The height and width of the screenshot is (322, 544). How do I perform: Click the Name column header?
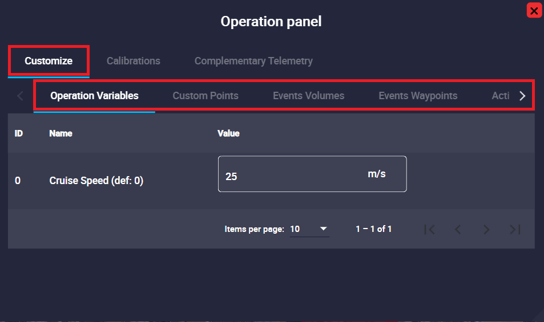(61, 133)
